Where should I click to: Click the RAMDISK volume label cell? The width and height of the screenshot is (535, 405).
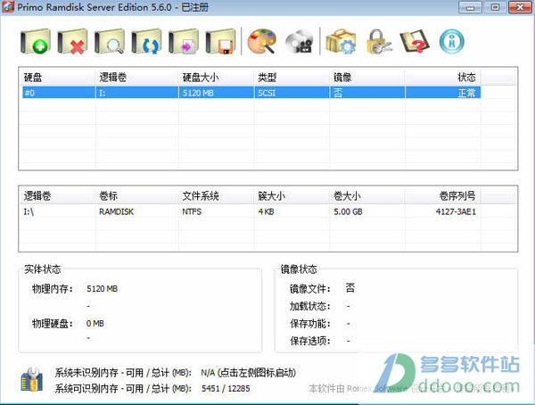116,211
